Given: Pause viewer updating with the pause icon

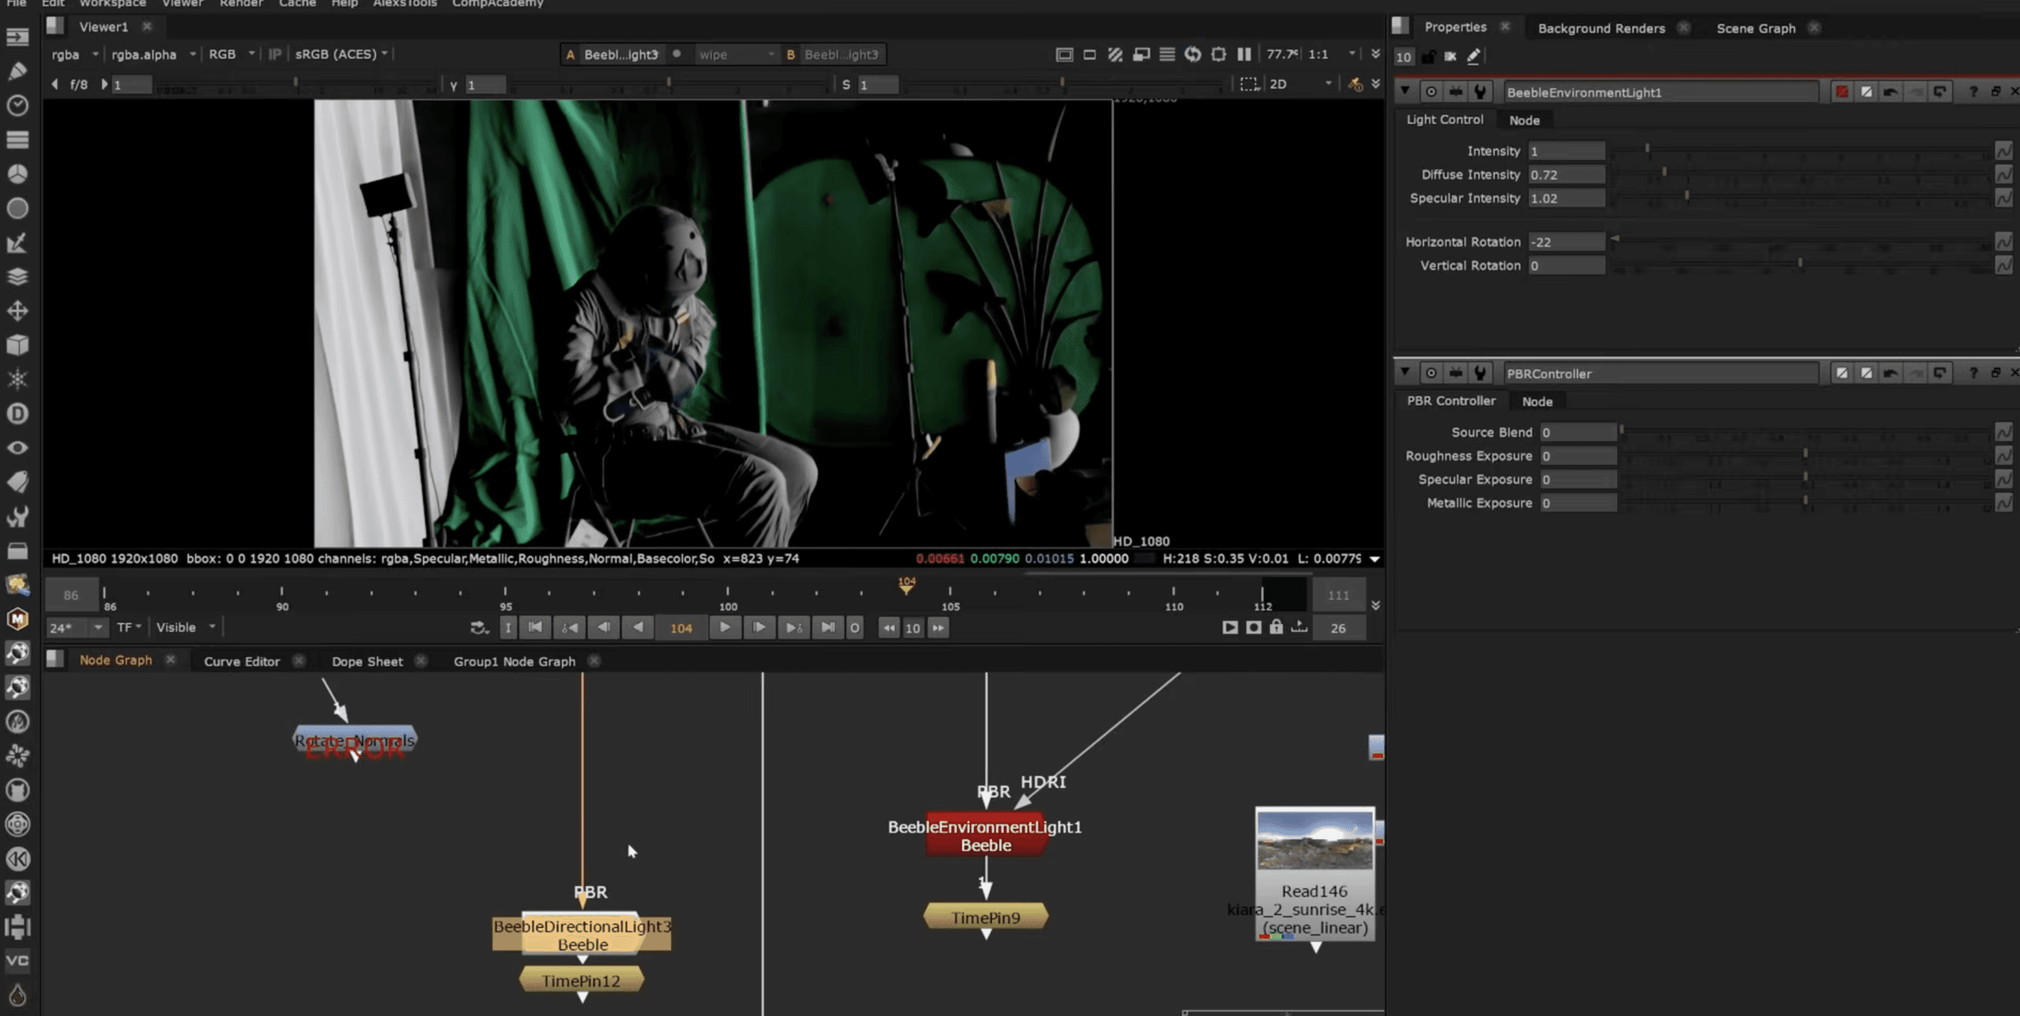Looking at the screenshot, I should pyautogui.click(x=1244, y=54).
